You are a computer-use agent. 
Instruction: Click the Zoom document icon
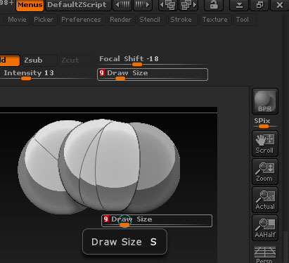265,172
